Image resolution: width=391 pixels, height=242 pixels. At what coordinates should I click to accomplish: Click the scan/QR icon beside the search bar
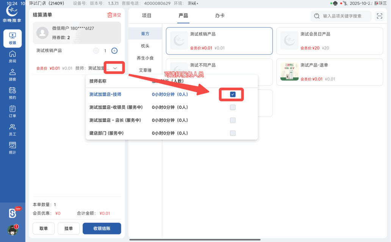click(379, 16)
